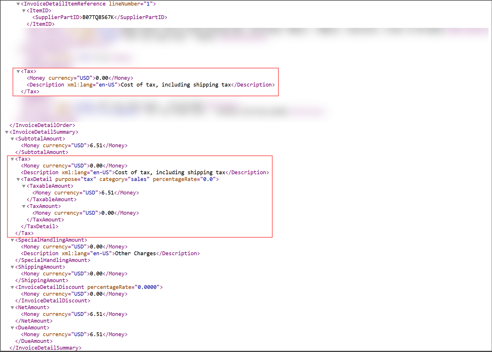Click the closing </InvoiceDetailSummary> tag

[45, 348]
